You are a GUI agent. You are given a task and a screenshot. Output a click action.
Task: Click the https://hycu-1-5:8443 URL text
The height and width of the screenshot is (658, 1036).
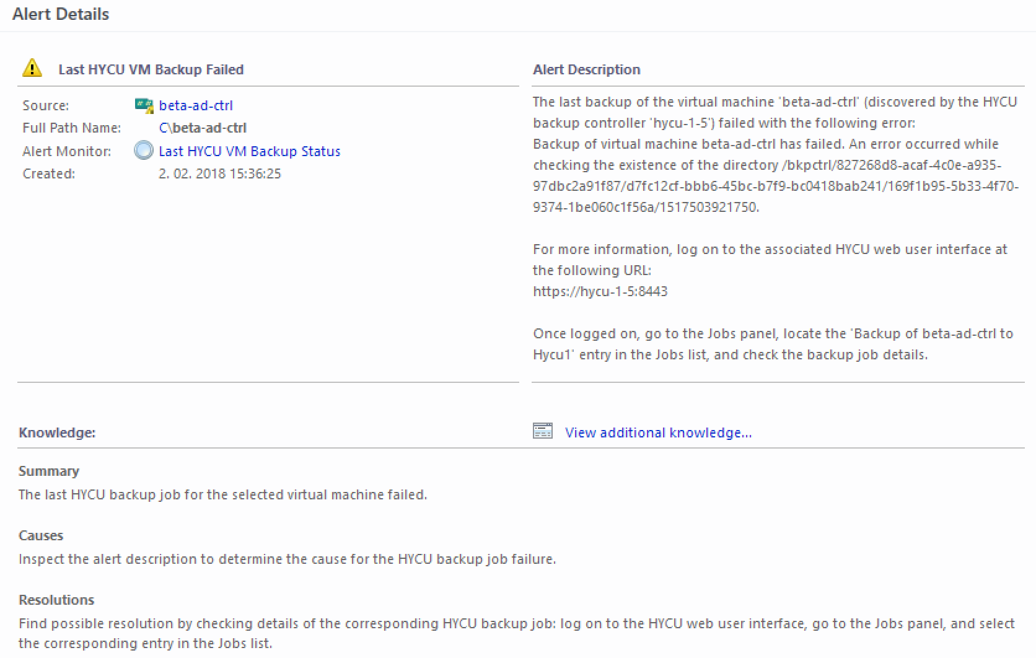coord(600,291)
